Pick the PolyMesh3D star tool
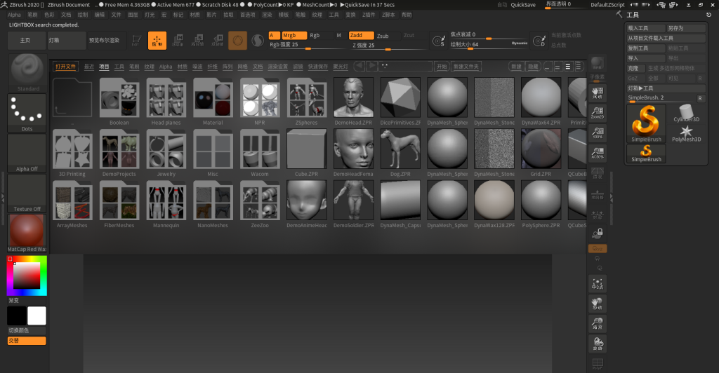Viewport: 719px width, 373px height. [687, 133]
